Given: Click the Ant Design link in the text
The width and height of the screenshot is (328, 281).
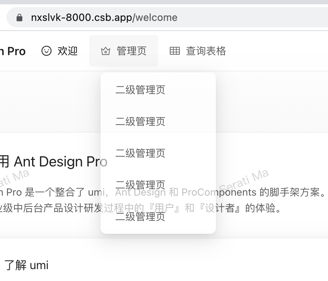Looking at the screenshot, I should 141,192.
